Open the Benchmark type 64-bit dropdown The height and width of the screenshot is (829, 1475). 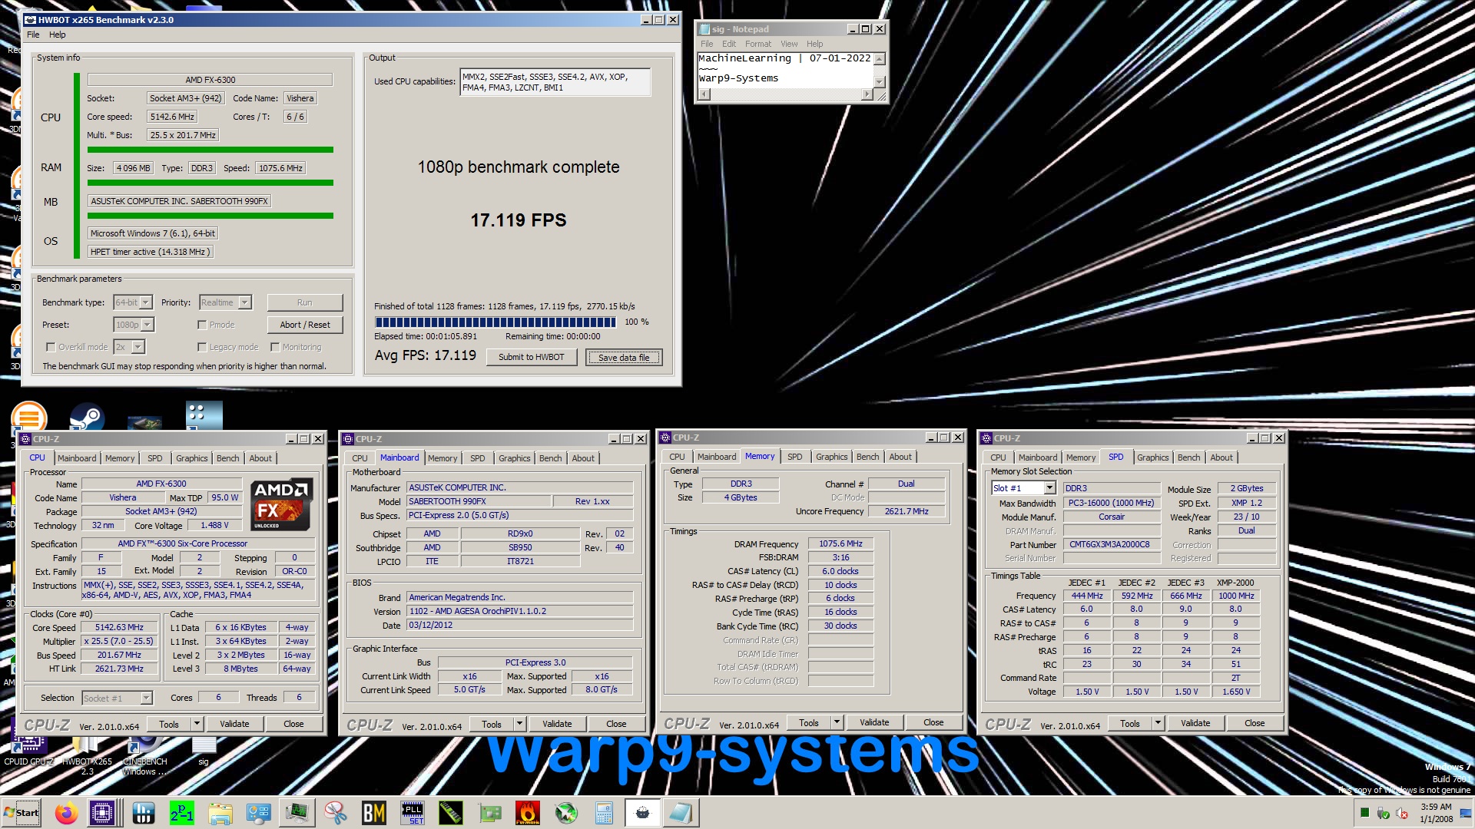coord(133,302)
